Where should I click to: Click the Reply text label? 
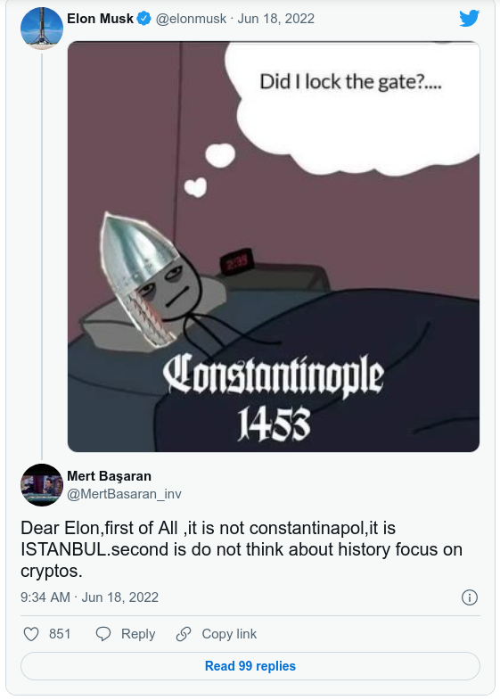[x=138, y=634]
